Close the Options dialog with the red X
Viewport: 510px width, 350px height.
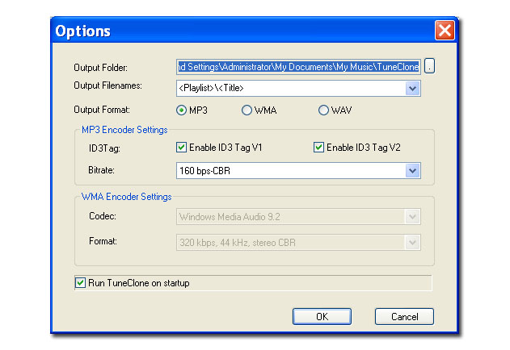[x=445, y=31]
